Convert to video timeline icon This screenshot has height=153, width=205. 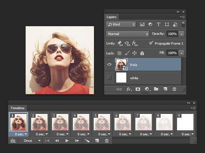[13, 140]
